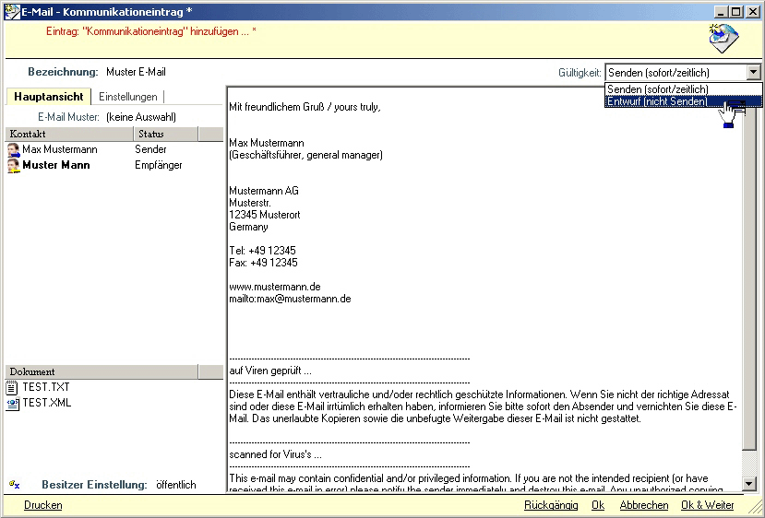765x518 pixels.
Task: Switch to the Hauptansicht tab
Action: coord(49,97)
